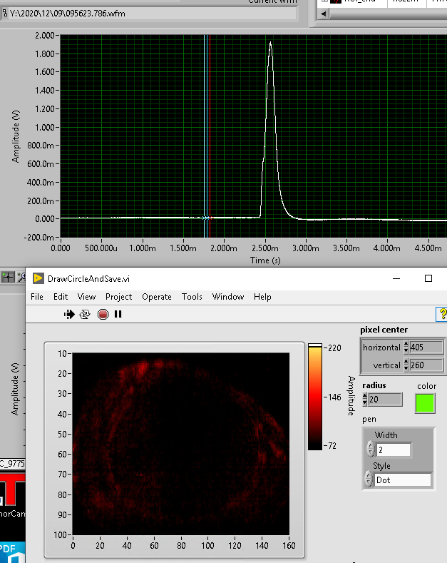
Task: Click the Run arrow toolbar button
Action: (69, 314)
